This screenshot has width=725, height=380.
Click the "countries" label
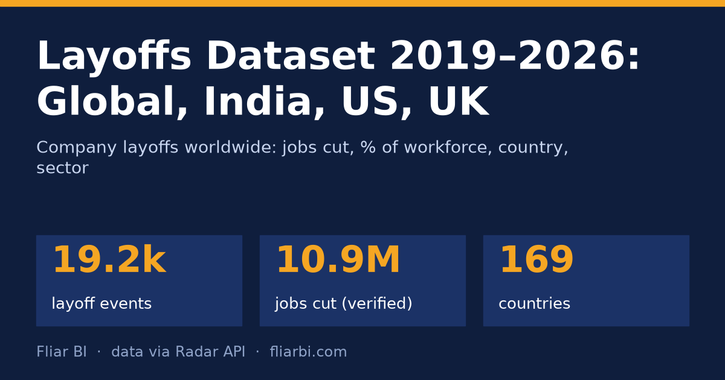534,304
